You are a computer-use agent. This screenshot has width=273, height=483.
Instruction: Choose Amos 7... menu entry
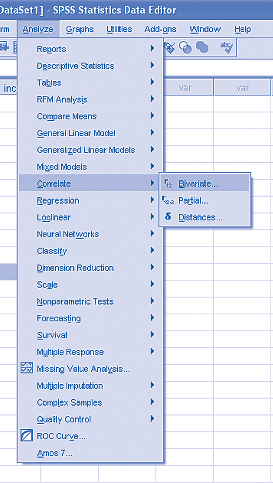(55, 453)
